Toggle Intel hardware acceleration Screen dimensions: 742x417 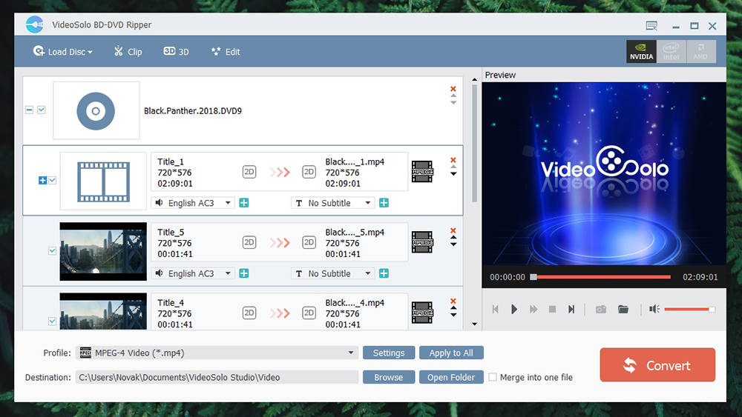671,51
